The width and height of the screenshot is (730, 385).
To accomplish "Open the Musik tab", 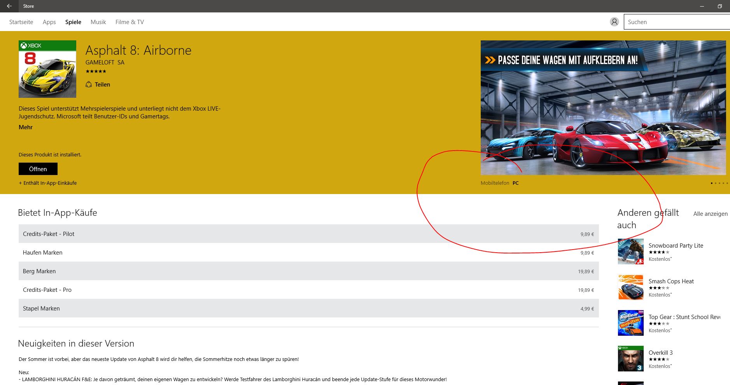I will [98, 22].
